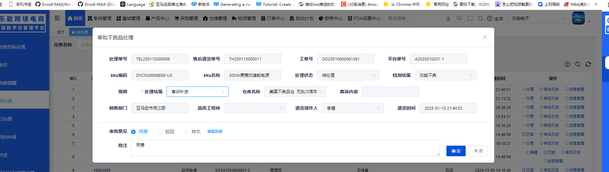Image resolution: width=609 pixels, height=172 pixels.
Task: Close the 审批不良品处理 dialog with X
Action: tap(484, 37)
